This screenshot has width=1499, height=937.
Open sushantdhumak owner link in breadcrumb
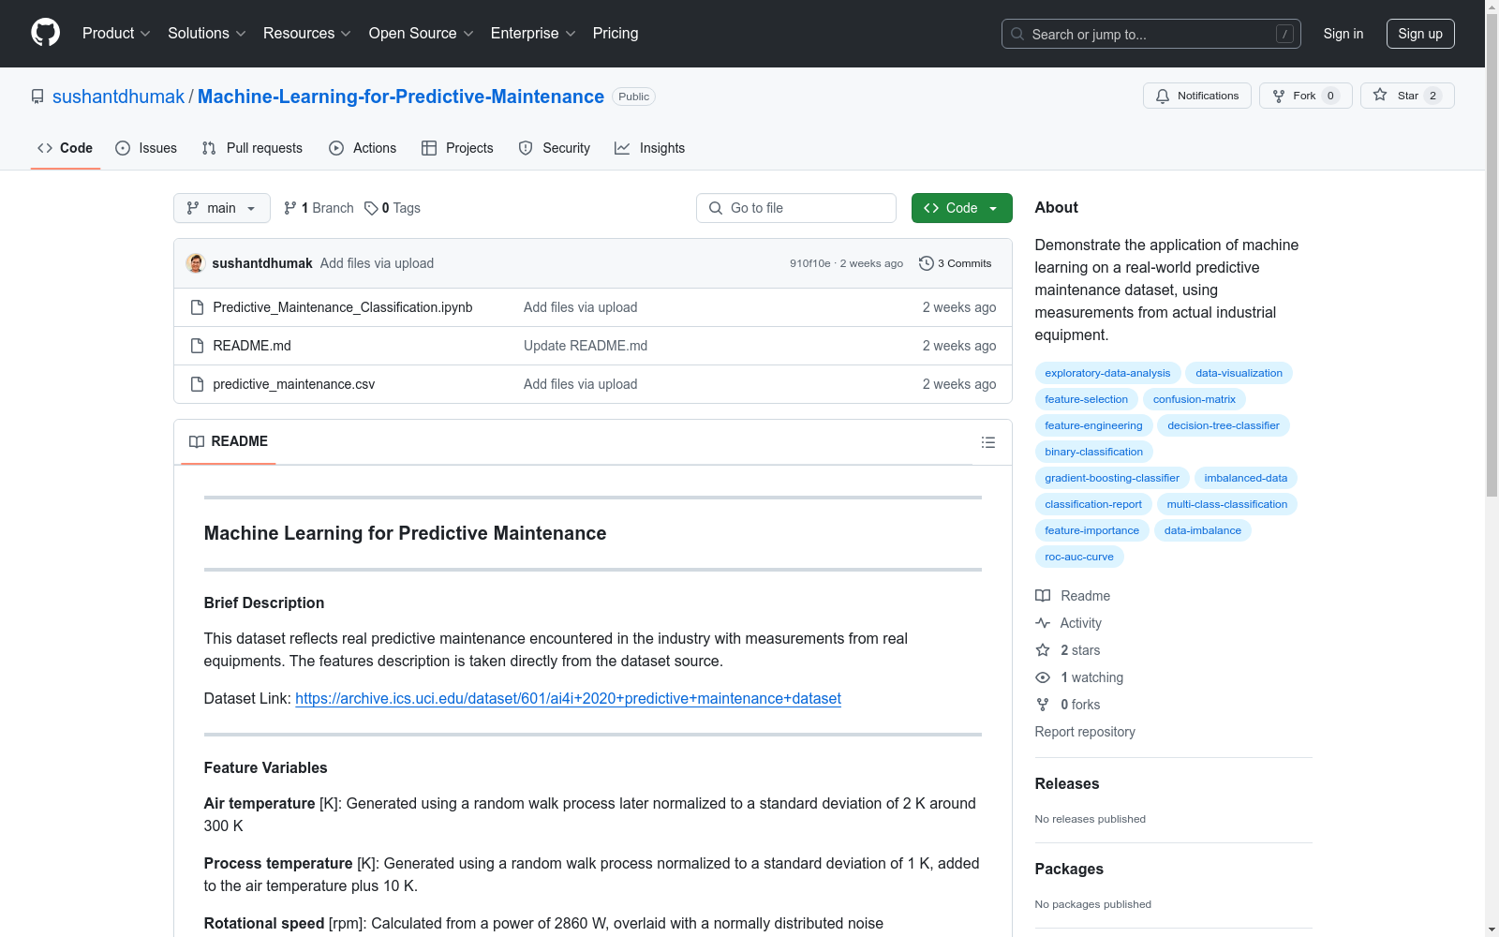pos(119,97)
